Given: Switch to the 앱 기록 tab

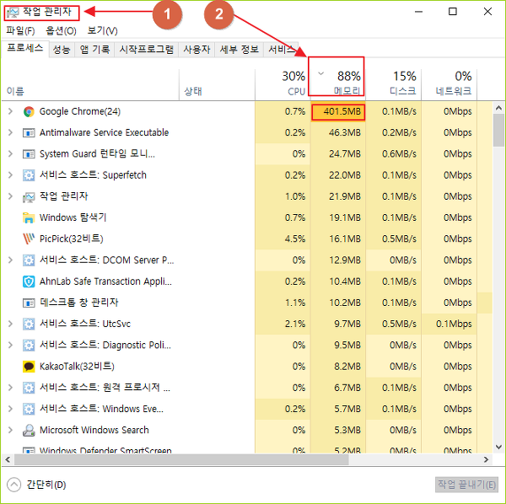Looking at the screenshot, I should (x=94, y=50).
